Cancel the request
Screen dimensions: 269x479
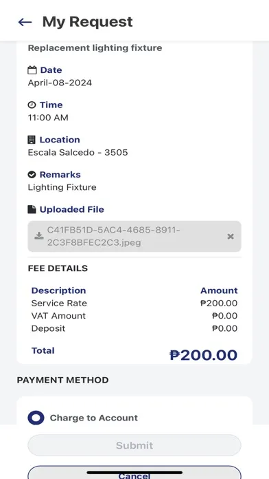pos(134,473)
